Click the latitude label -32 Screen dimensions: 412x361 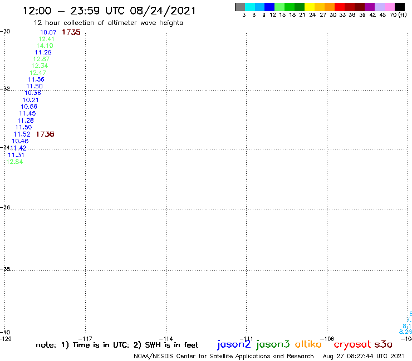pyautogui.click(x=5, y=89)
